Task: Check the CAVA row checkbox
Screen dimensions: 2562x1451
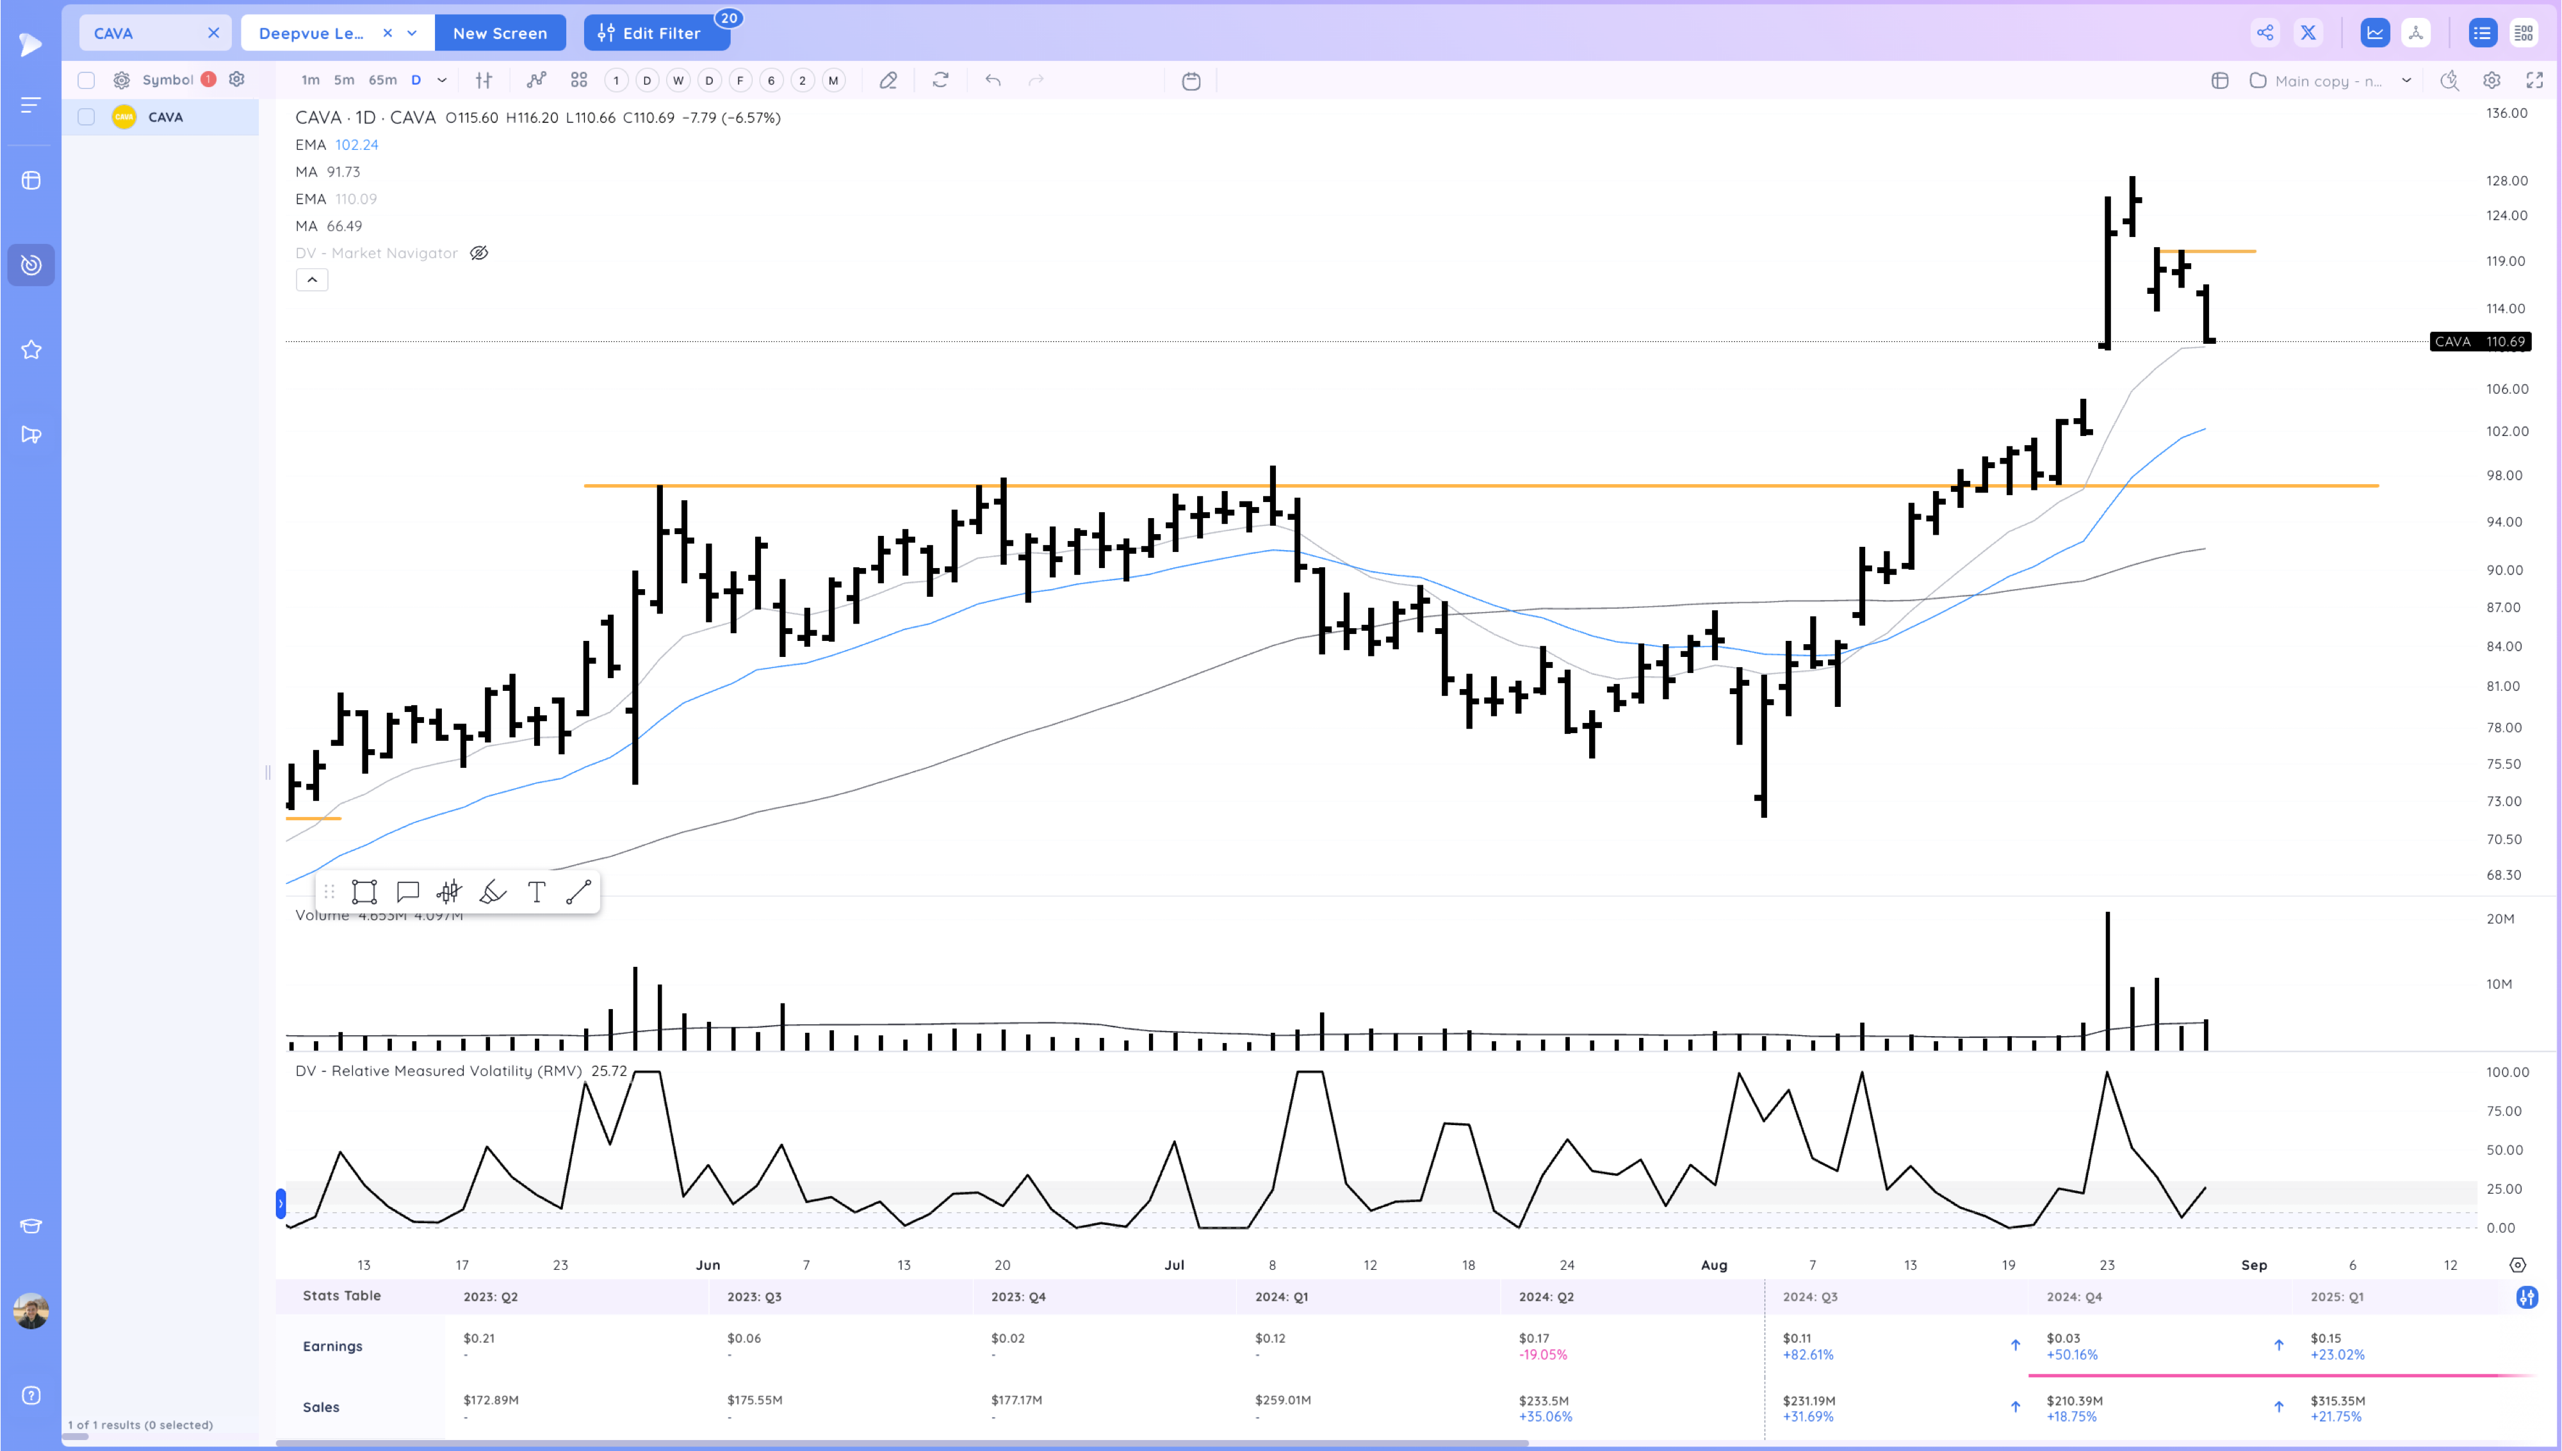Action: (86, 117)
